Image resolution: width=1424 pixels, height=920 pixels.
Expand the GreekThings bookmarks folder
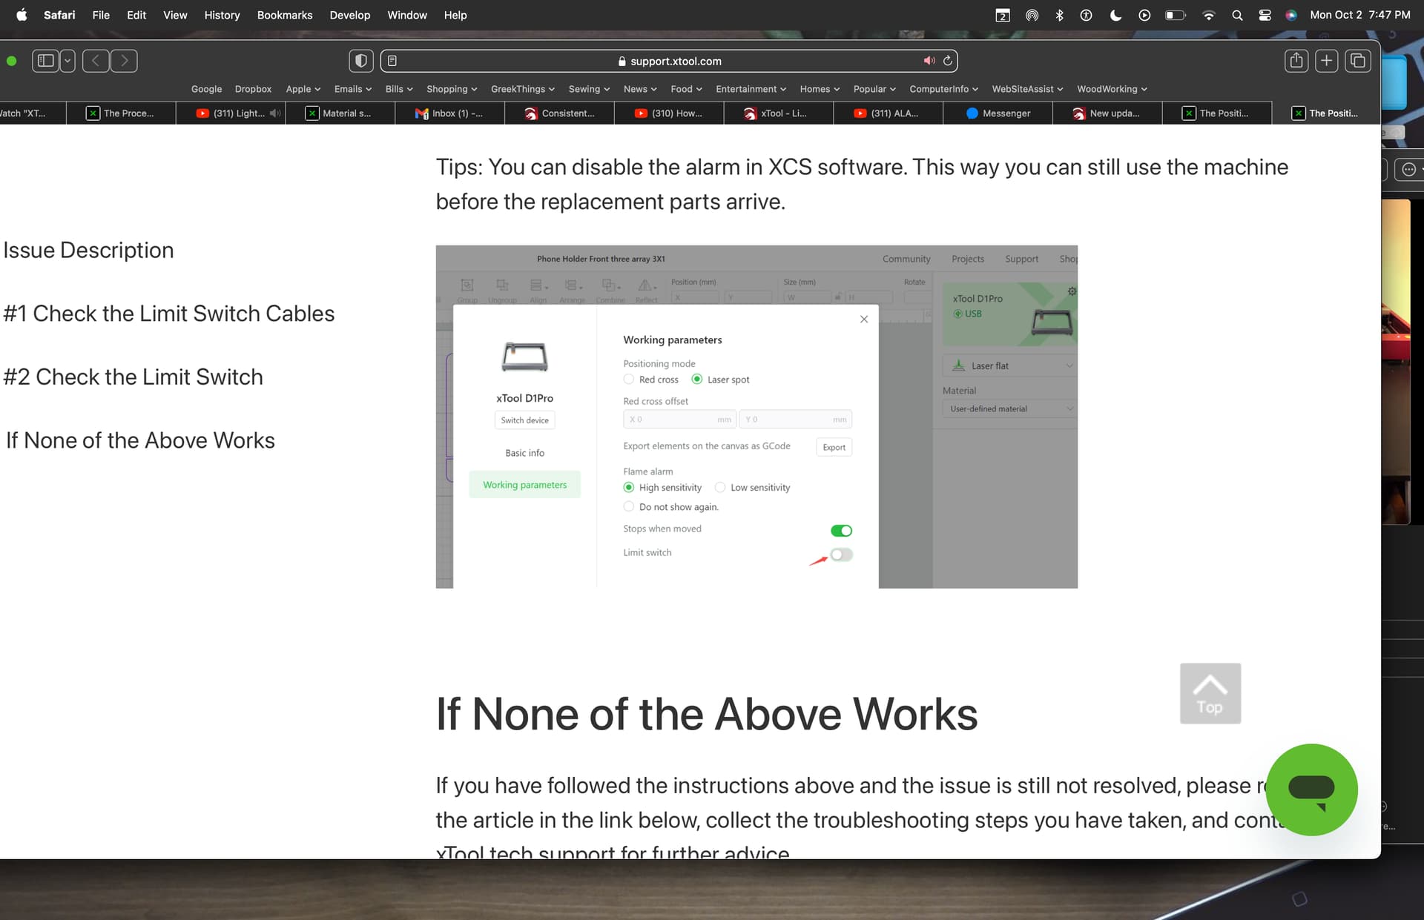(x=523, y=89)
